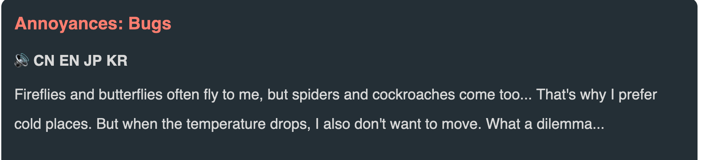The height and width of the screenshot is (160, 701).
Task: Click the word 'Fireflies' in the quote
Action: (40, 95)
